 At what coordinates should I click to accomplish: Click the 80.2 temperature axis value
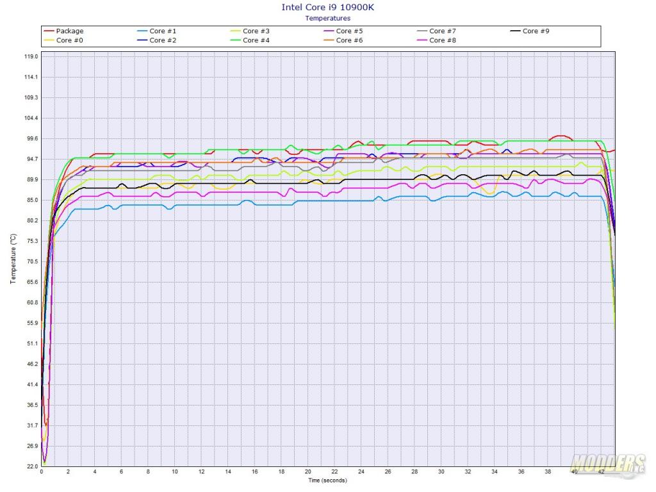[32, 220]
